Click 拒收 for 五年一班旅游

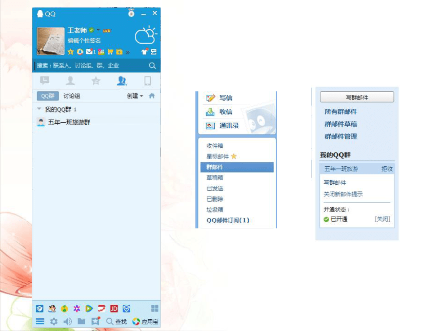(387, 169)
